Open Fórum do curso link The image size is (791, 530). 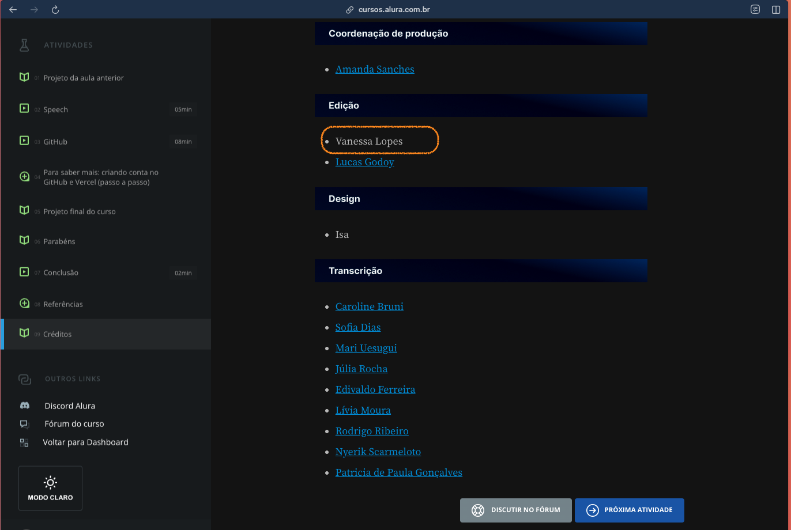pos(74,424)
